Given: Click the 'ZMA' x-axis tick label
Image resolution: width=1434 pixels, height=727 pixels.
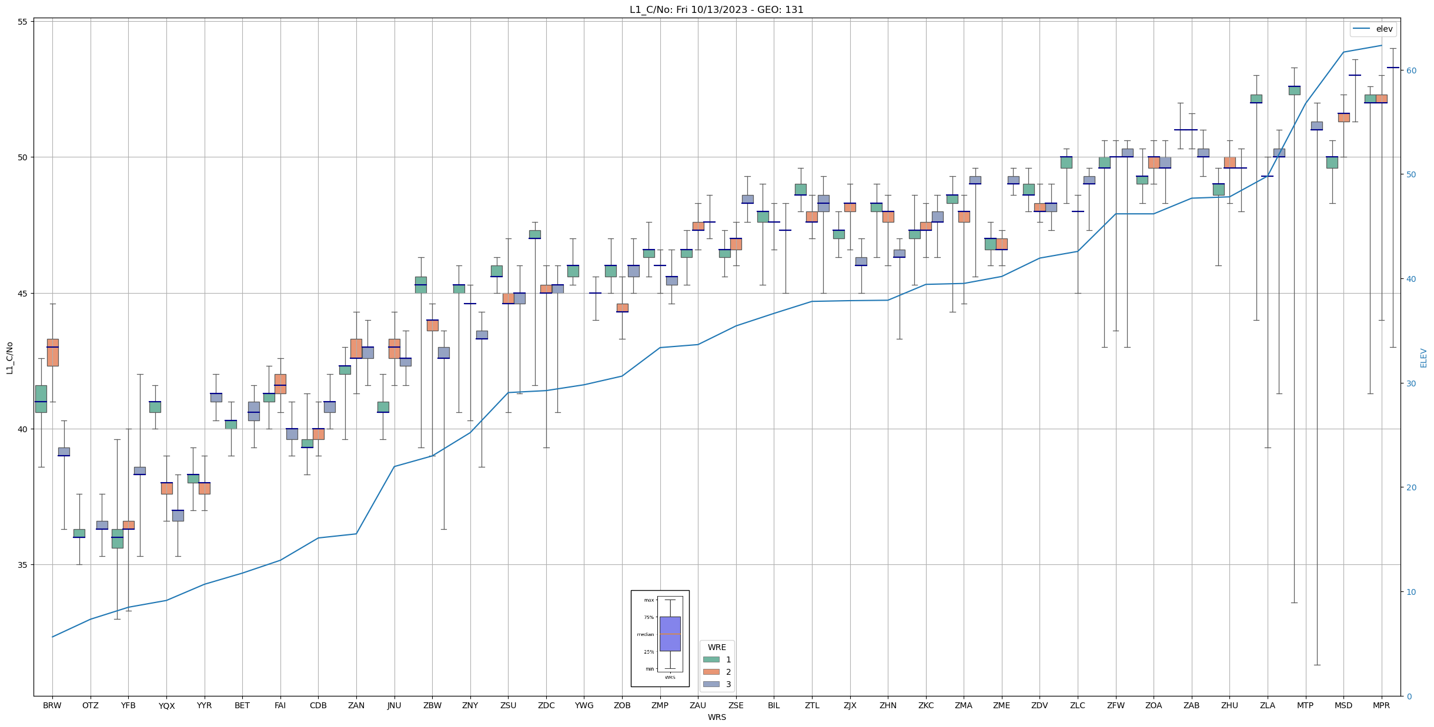Looking at the screenshot, I should 964,705.
